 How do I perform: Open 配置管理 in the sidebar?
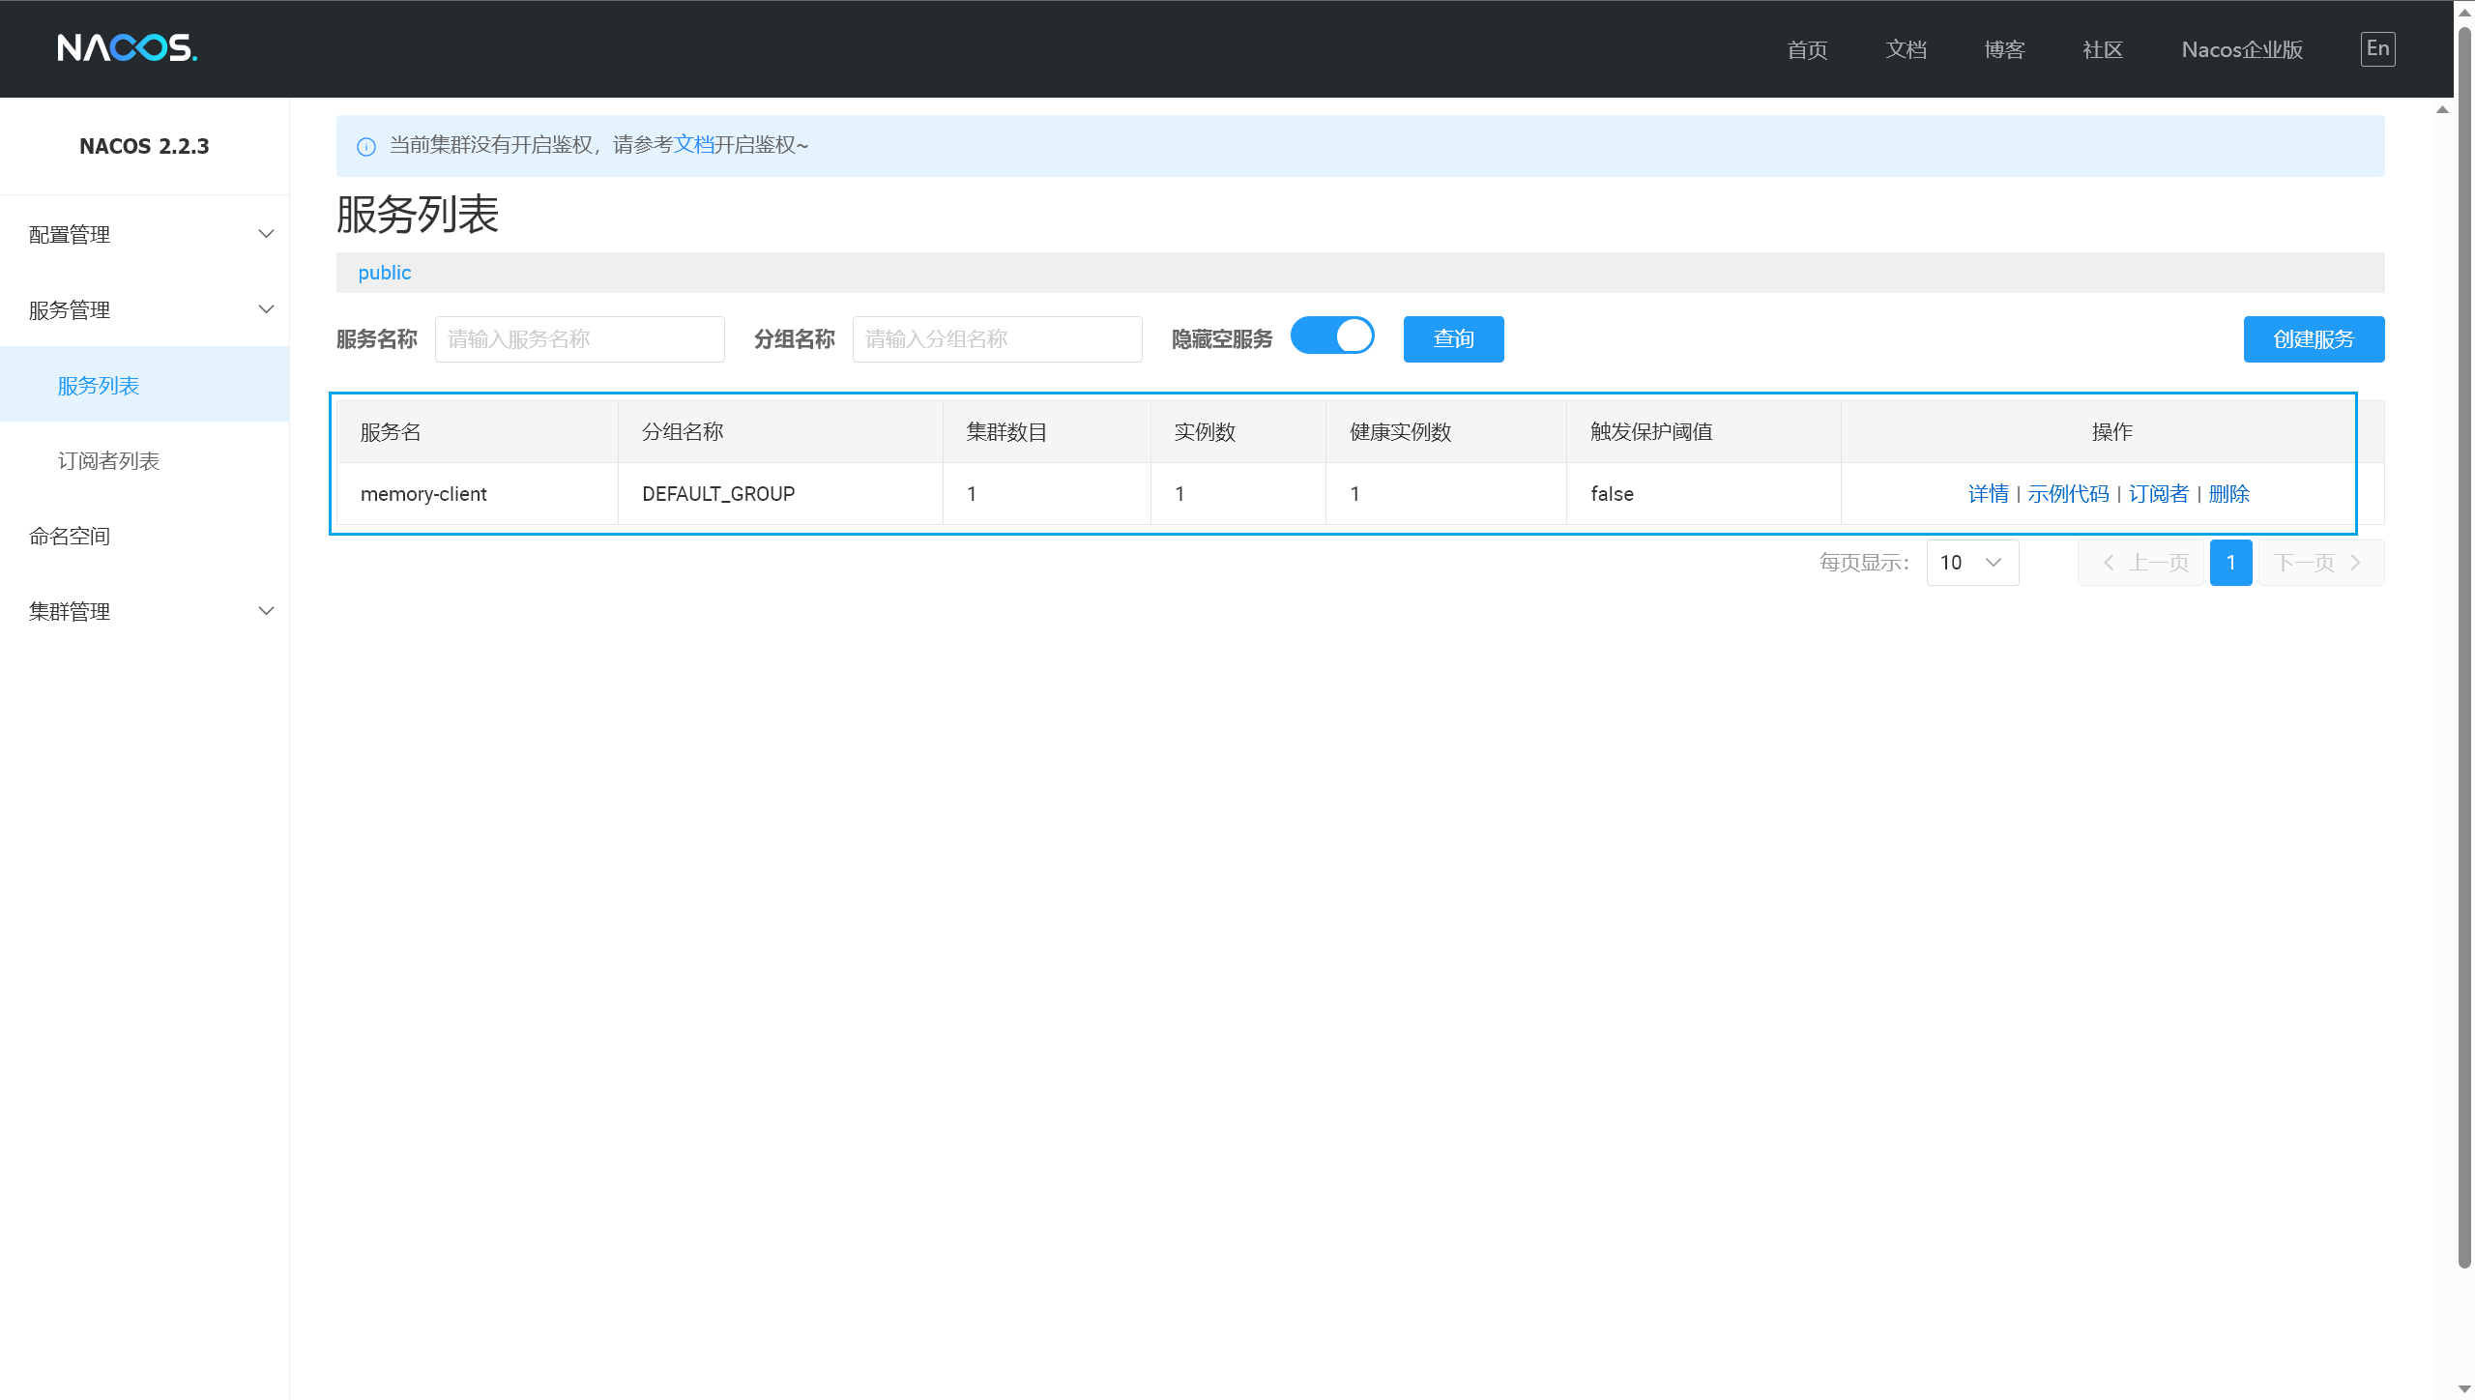[x=145, y=234]
